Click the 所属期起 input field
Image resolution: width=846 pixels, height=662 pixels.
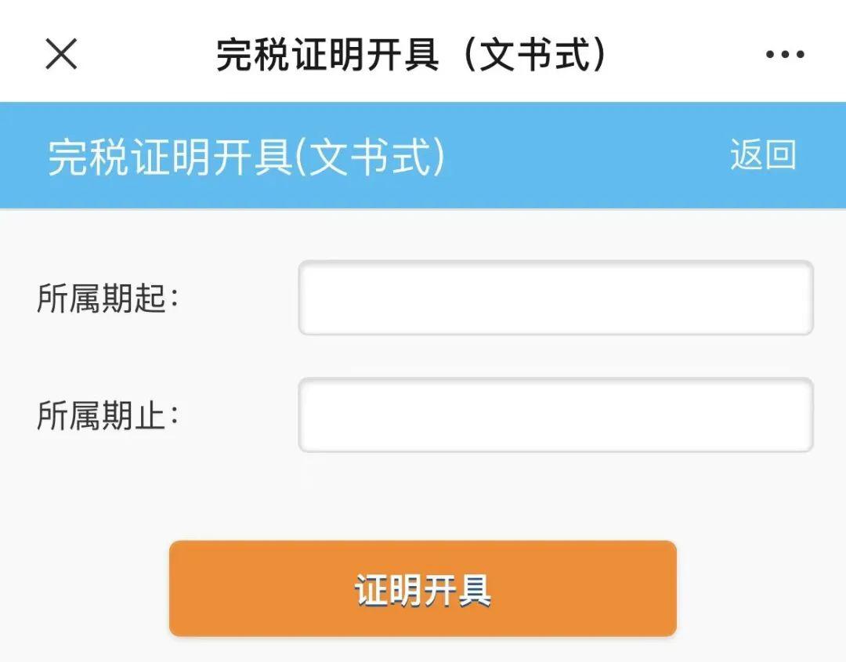tap(555, 298)
